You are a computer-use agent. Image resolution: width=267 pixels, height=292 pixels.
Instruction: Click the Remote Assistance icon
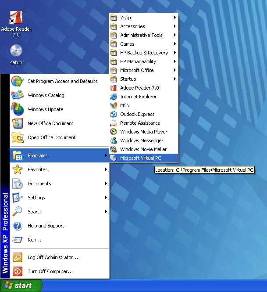(x=114, y=123)
